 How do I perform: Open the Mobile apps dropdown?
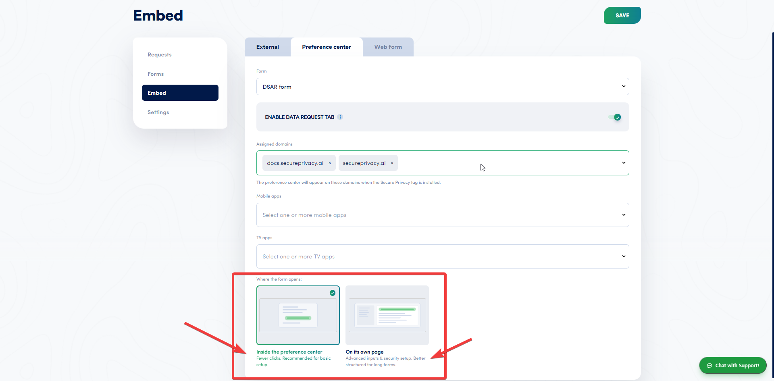(443, 215)
